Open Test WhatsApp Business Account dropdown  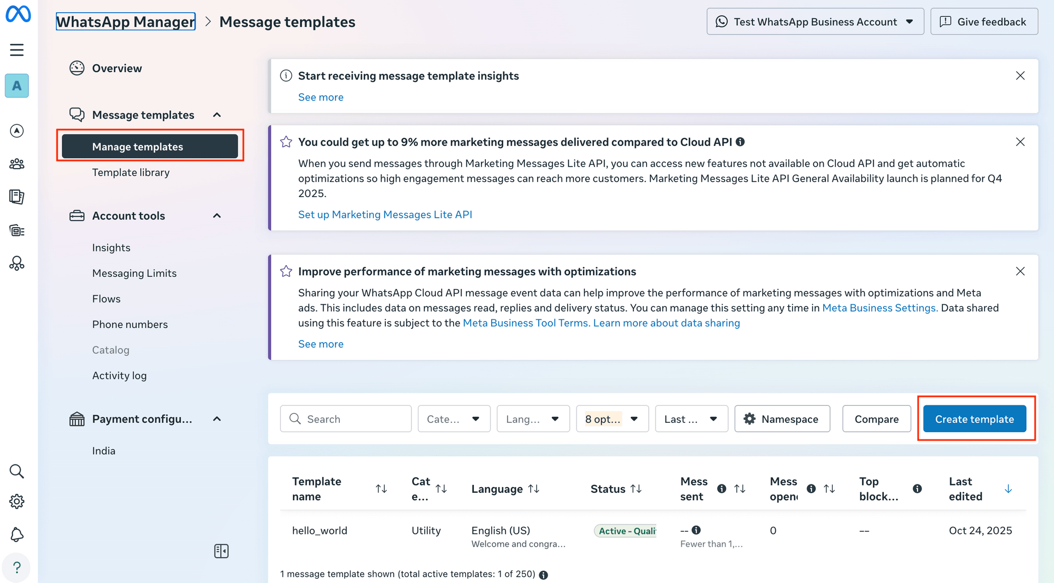[815, 22]
